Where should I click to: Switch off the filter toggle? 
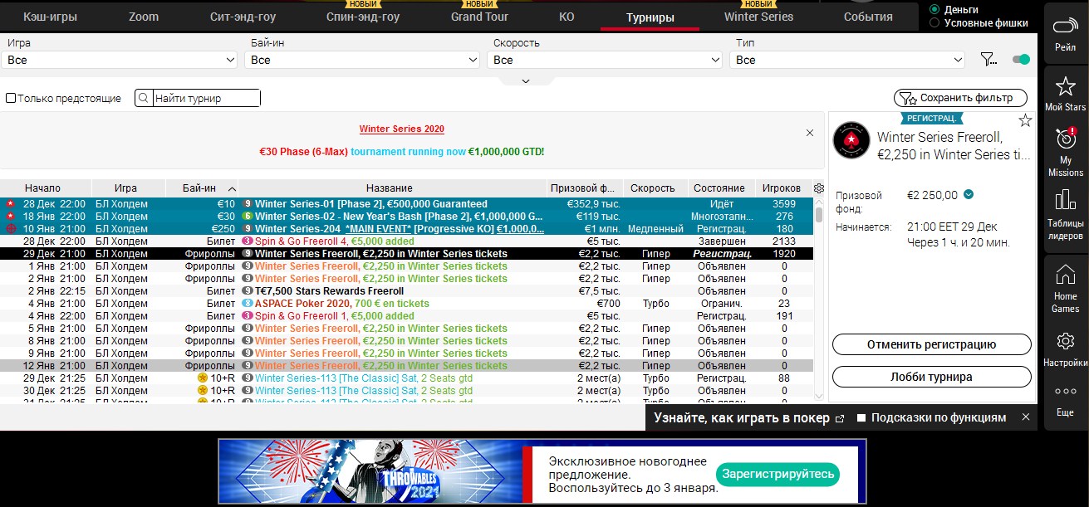click(x=1021, y=59)
